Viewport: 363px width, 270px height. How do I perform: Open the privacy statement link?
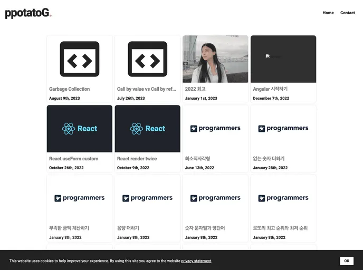[196, 261]
